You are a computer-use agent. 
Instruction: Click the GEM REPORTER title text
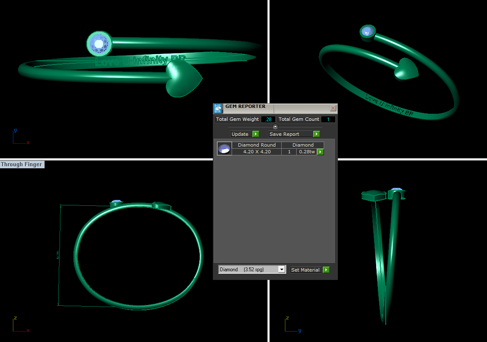tap(245, 106)
